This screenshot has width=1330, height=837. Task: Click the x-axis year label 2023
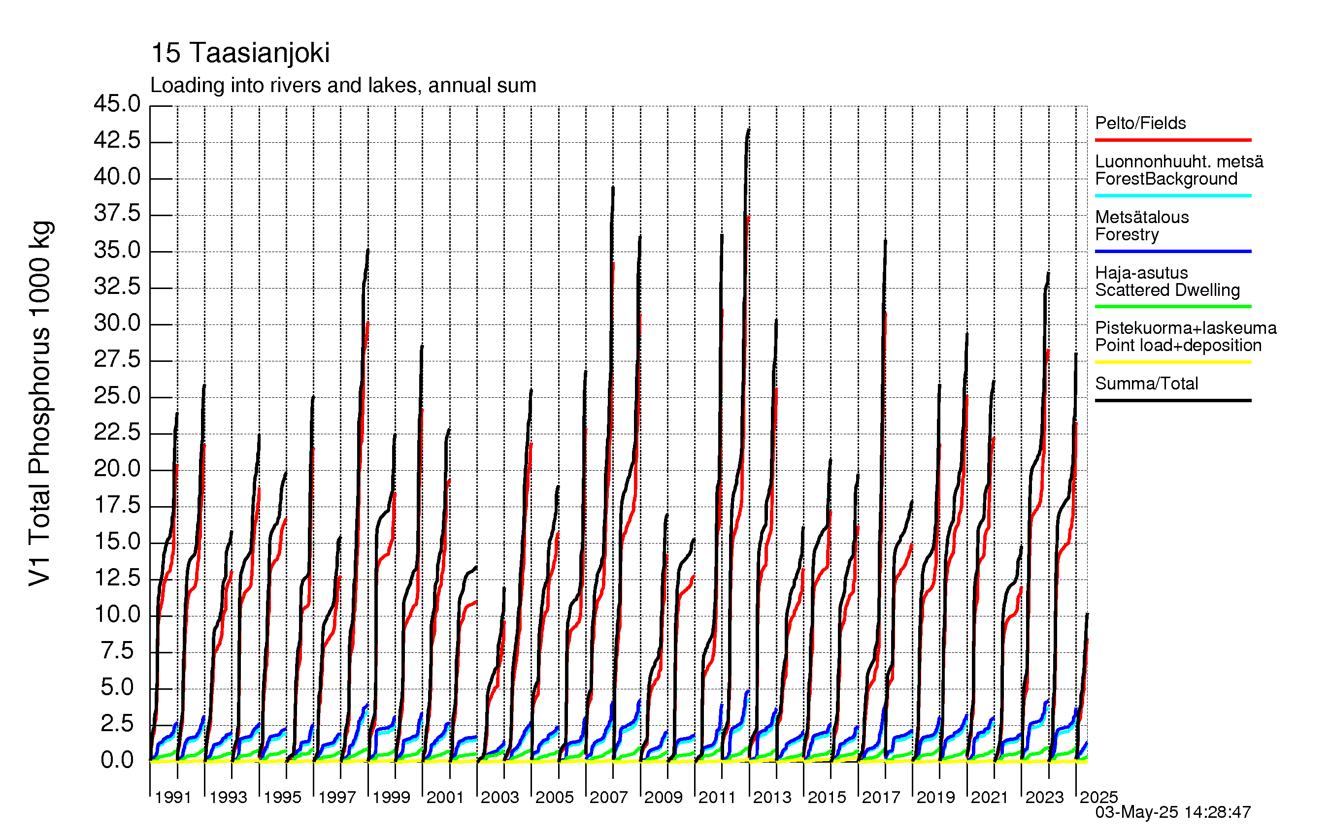point(1044,797)
